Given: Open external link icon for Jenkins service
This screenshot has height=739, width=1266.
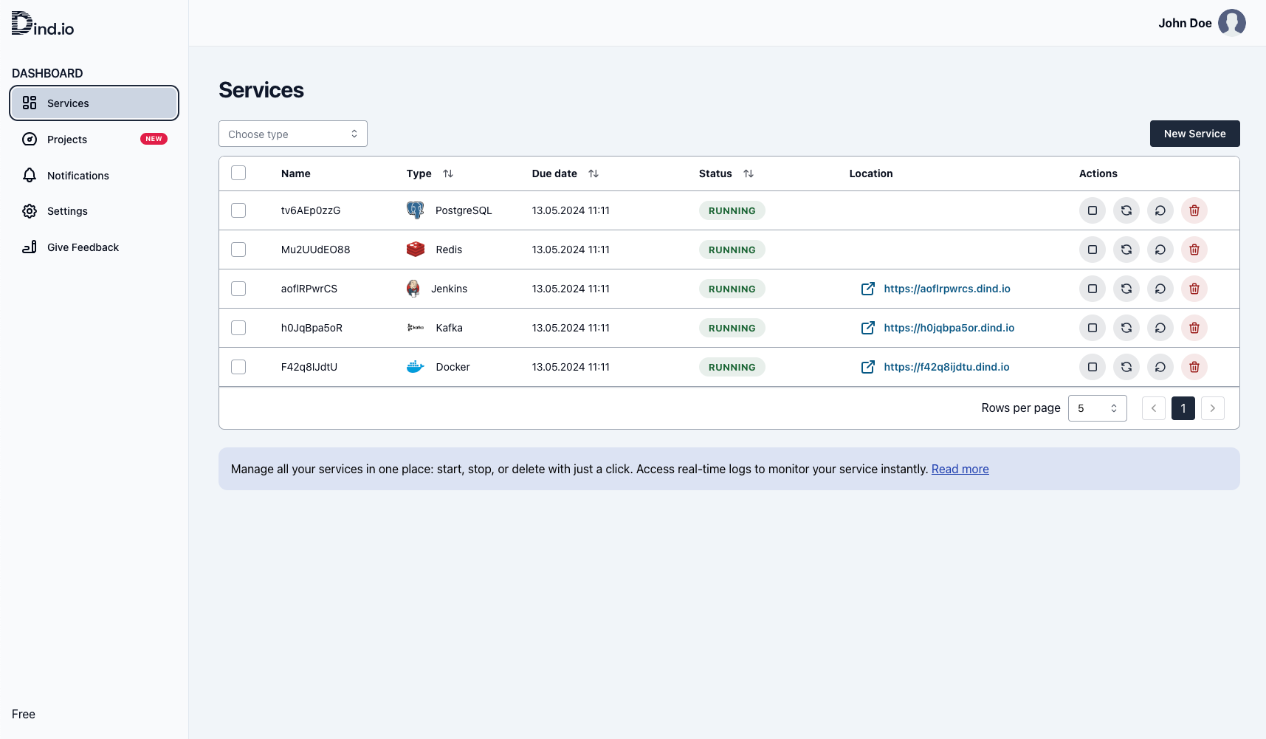Looking at the screenshot, I should point(868,289).
